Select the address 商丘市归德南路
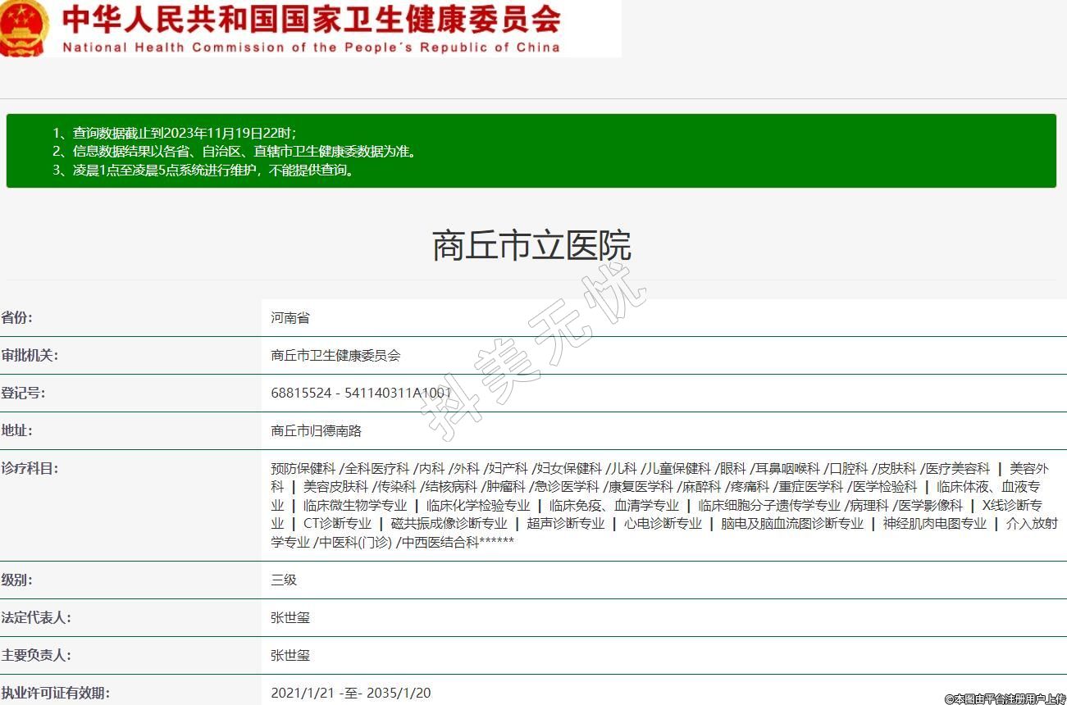 tap(316, 431)
